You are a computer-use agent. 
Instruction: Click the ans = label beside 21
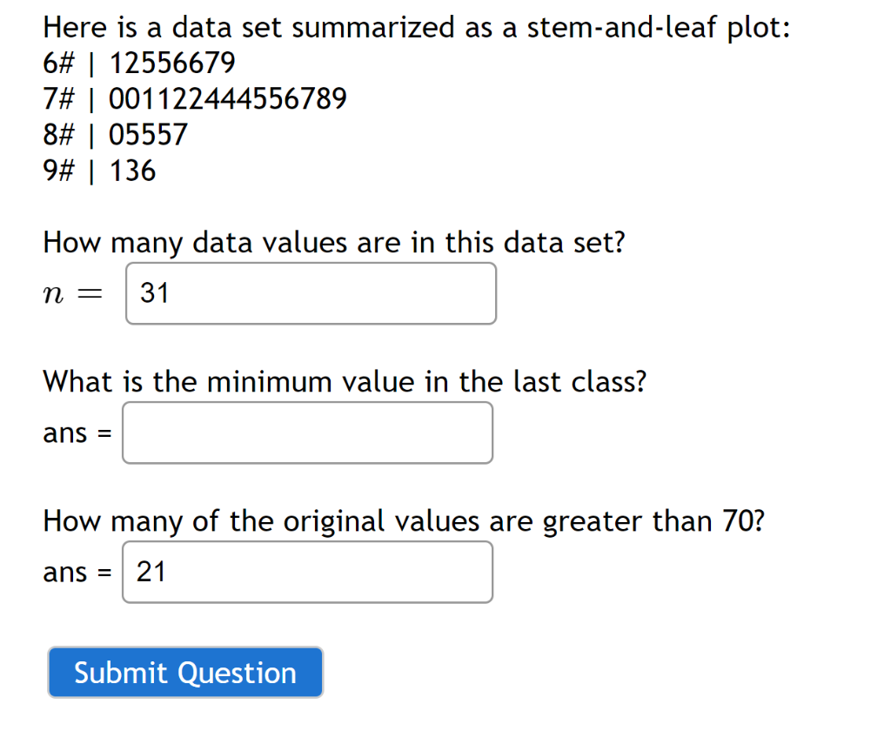click(x=77, y=572)
